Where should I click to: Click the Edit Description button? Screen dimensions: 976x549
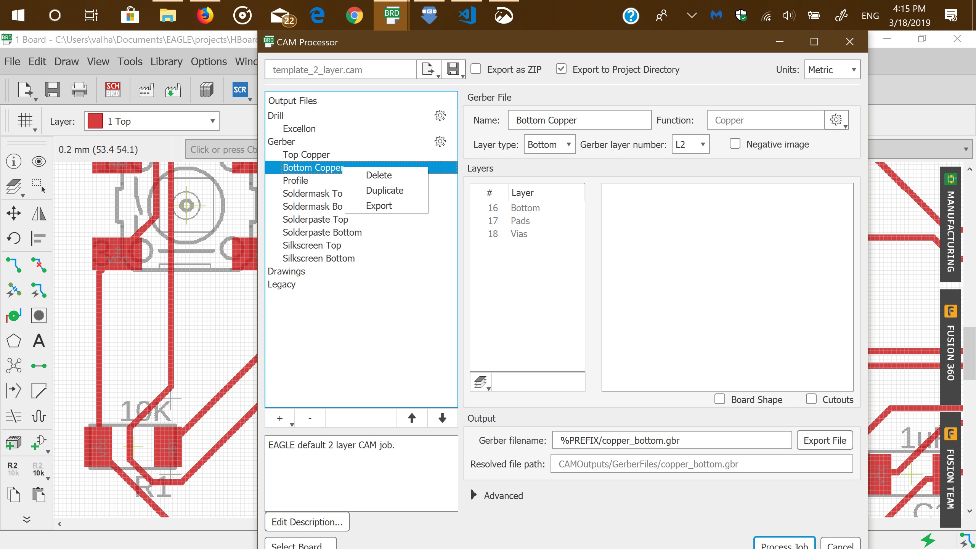[307, 522]
